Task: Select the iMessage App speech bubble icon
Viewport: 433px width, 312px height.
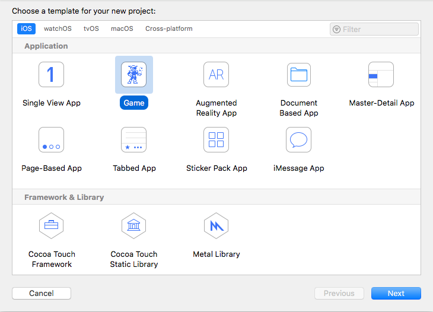Action: (x=299, y=140)
